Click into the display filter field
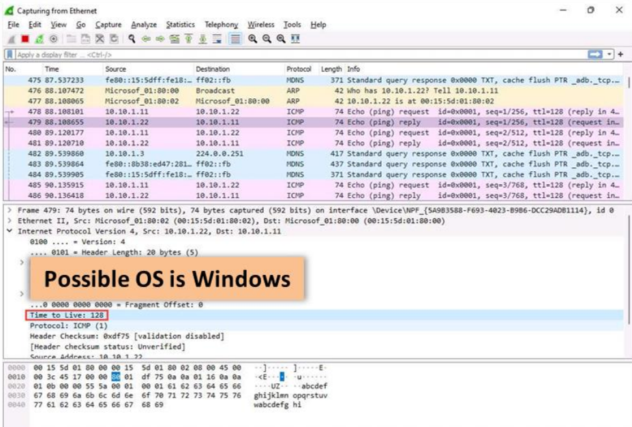Viewport: 632px width, 427px height. coord(300,55)
